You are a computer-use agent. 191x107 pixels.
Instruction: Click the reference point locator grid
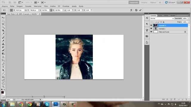pos(11,10)
